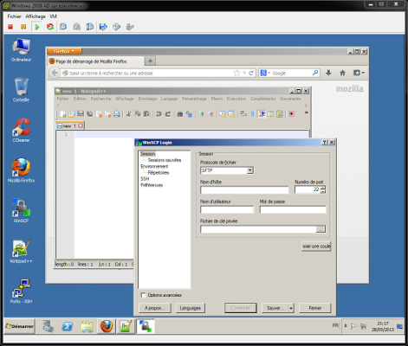Click the choose color button in WinSCP

(316, 247)
